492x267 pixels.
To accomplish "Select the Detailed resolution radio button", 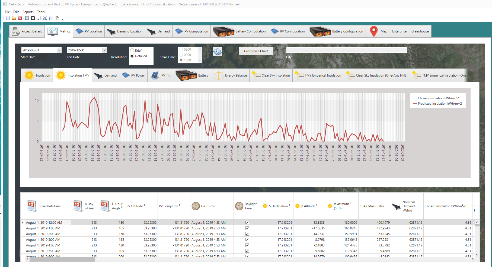I will [132, 56].
